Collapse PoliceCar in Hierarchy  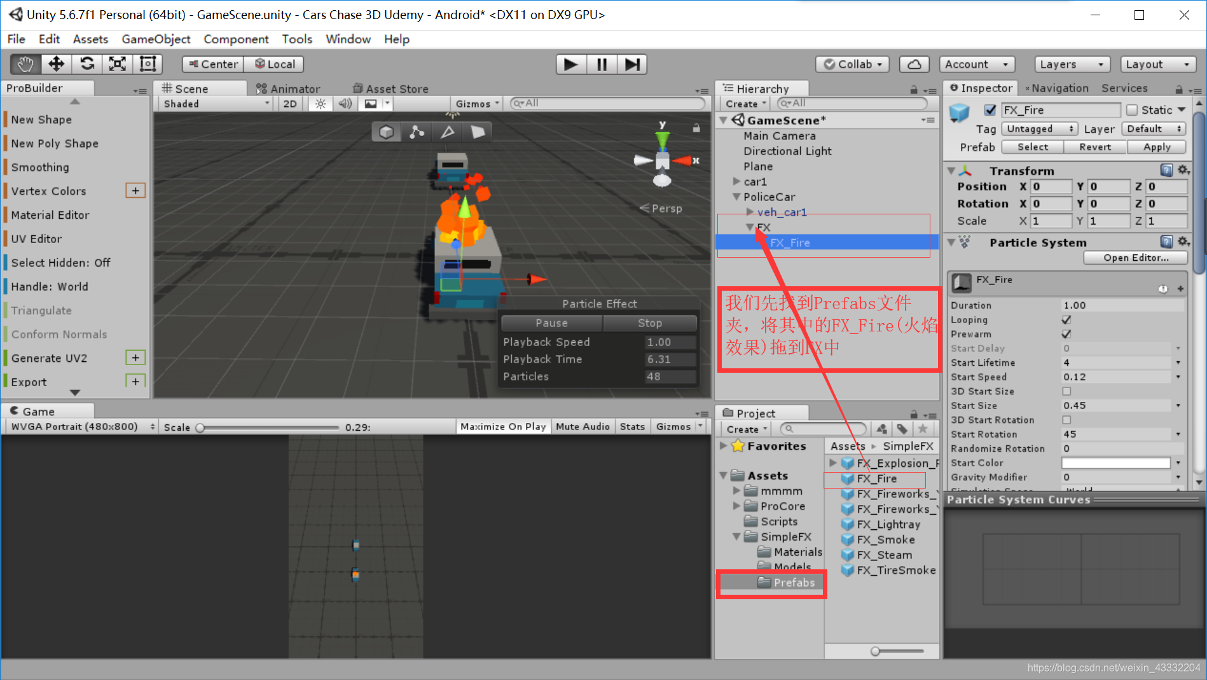click(736, 197)
